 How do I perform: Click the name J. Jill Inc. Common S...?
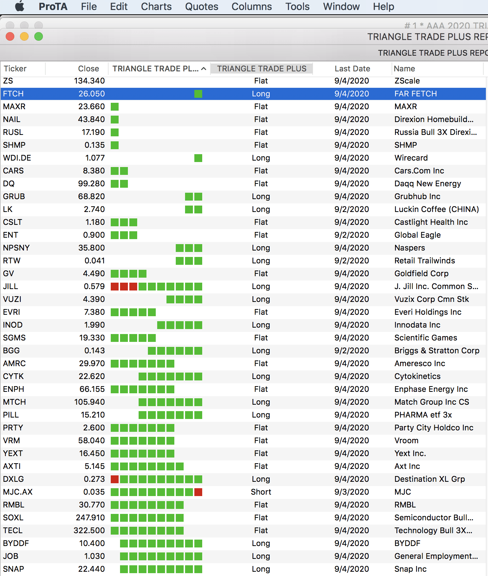(x=436, y=287)
